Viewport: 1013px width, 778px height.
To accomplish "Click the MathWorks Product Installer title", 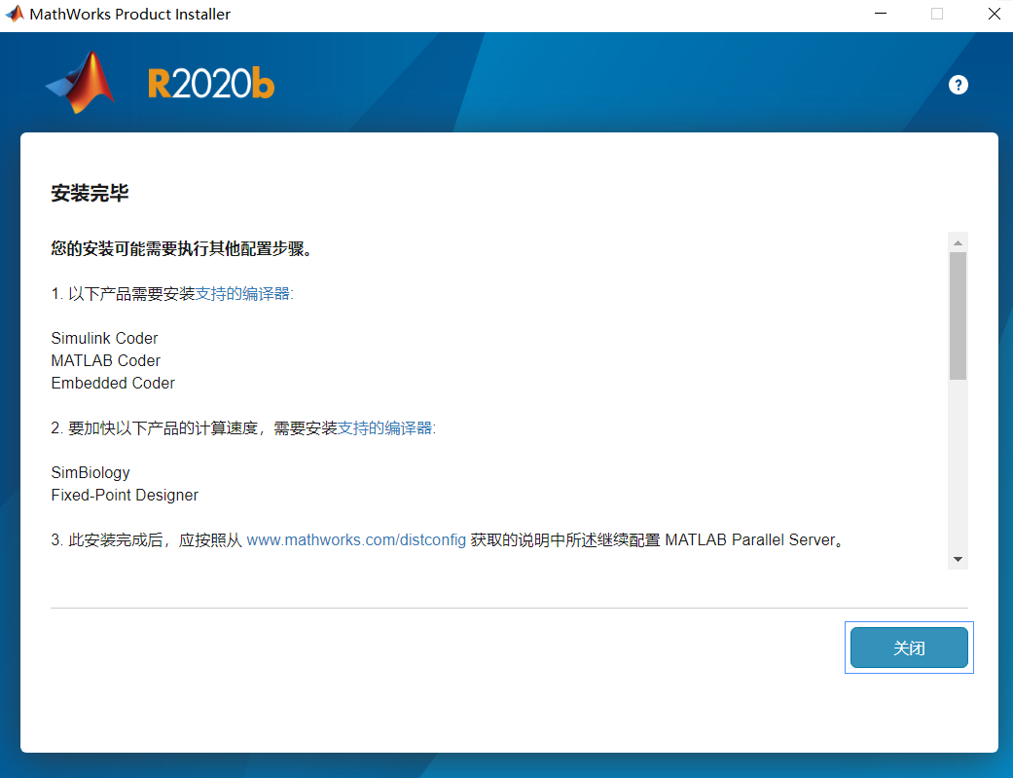I will coord(129,15).
